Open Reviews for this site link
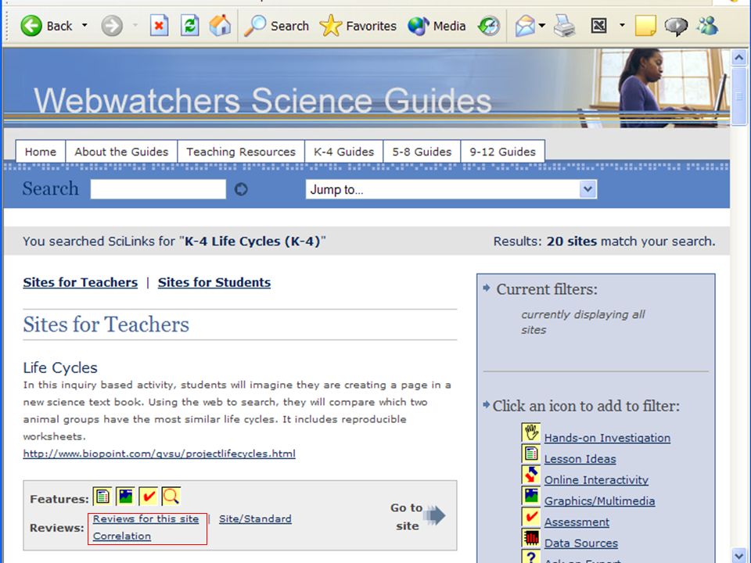The height and width of the screenshot is (563, 751). point(146,519)
